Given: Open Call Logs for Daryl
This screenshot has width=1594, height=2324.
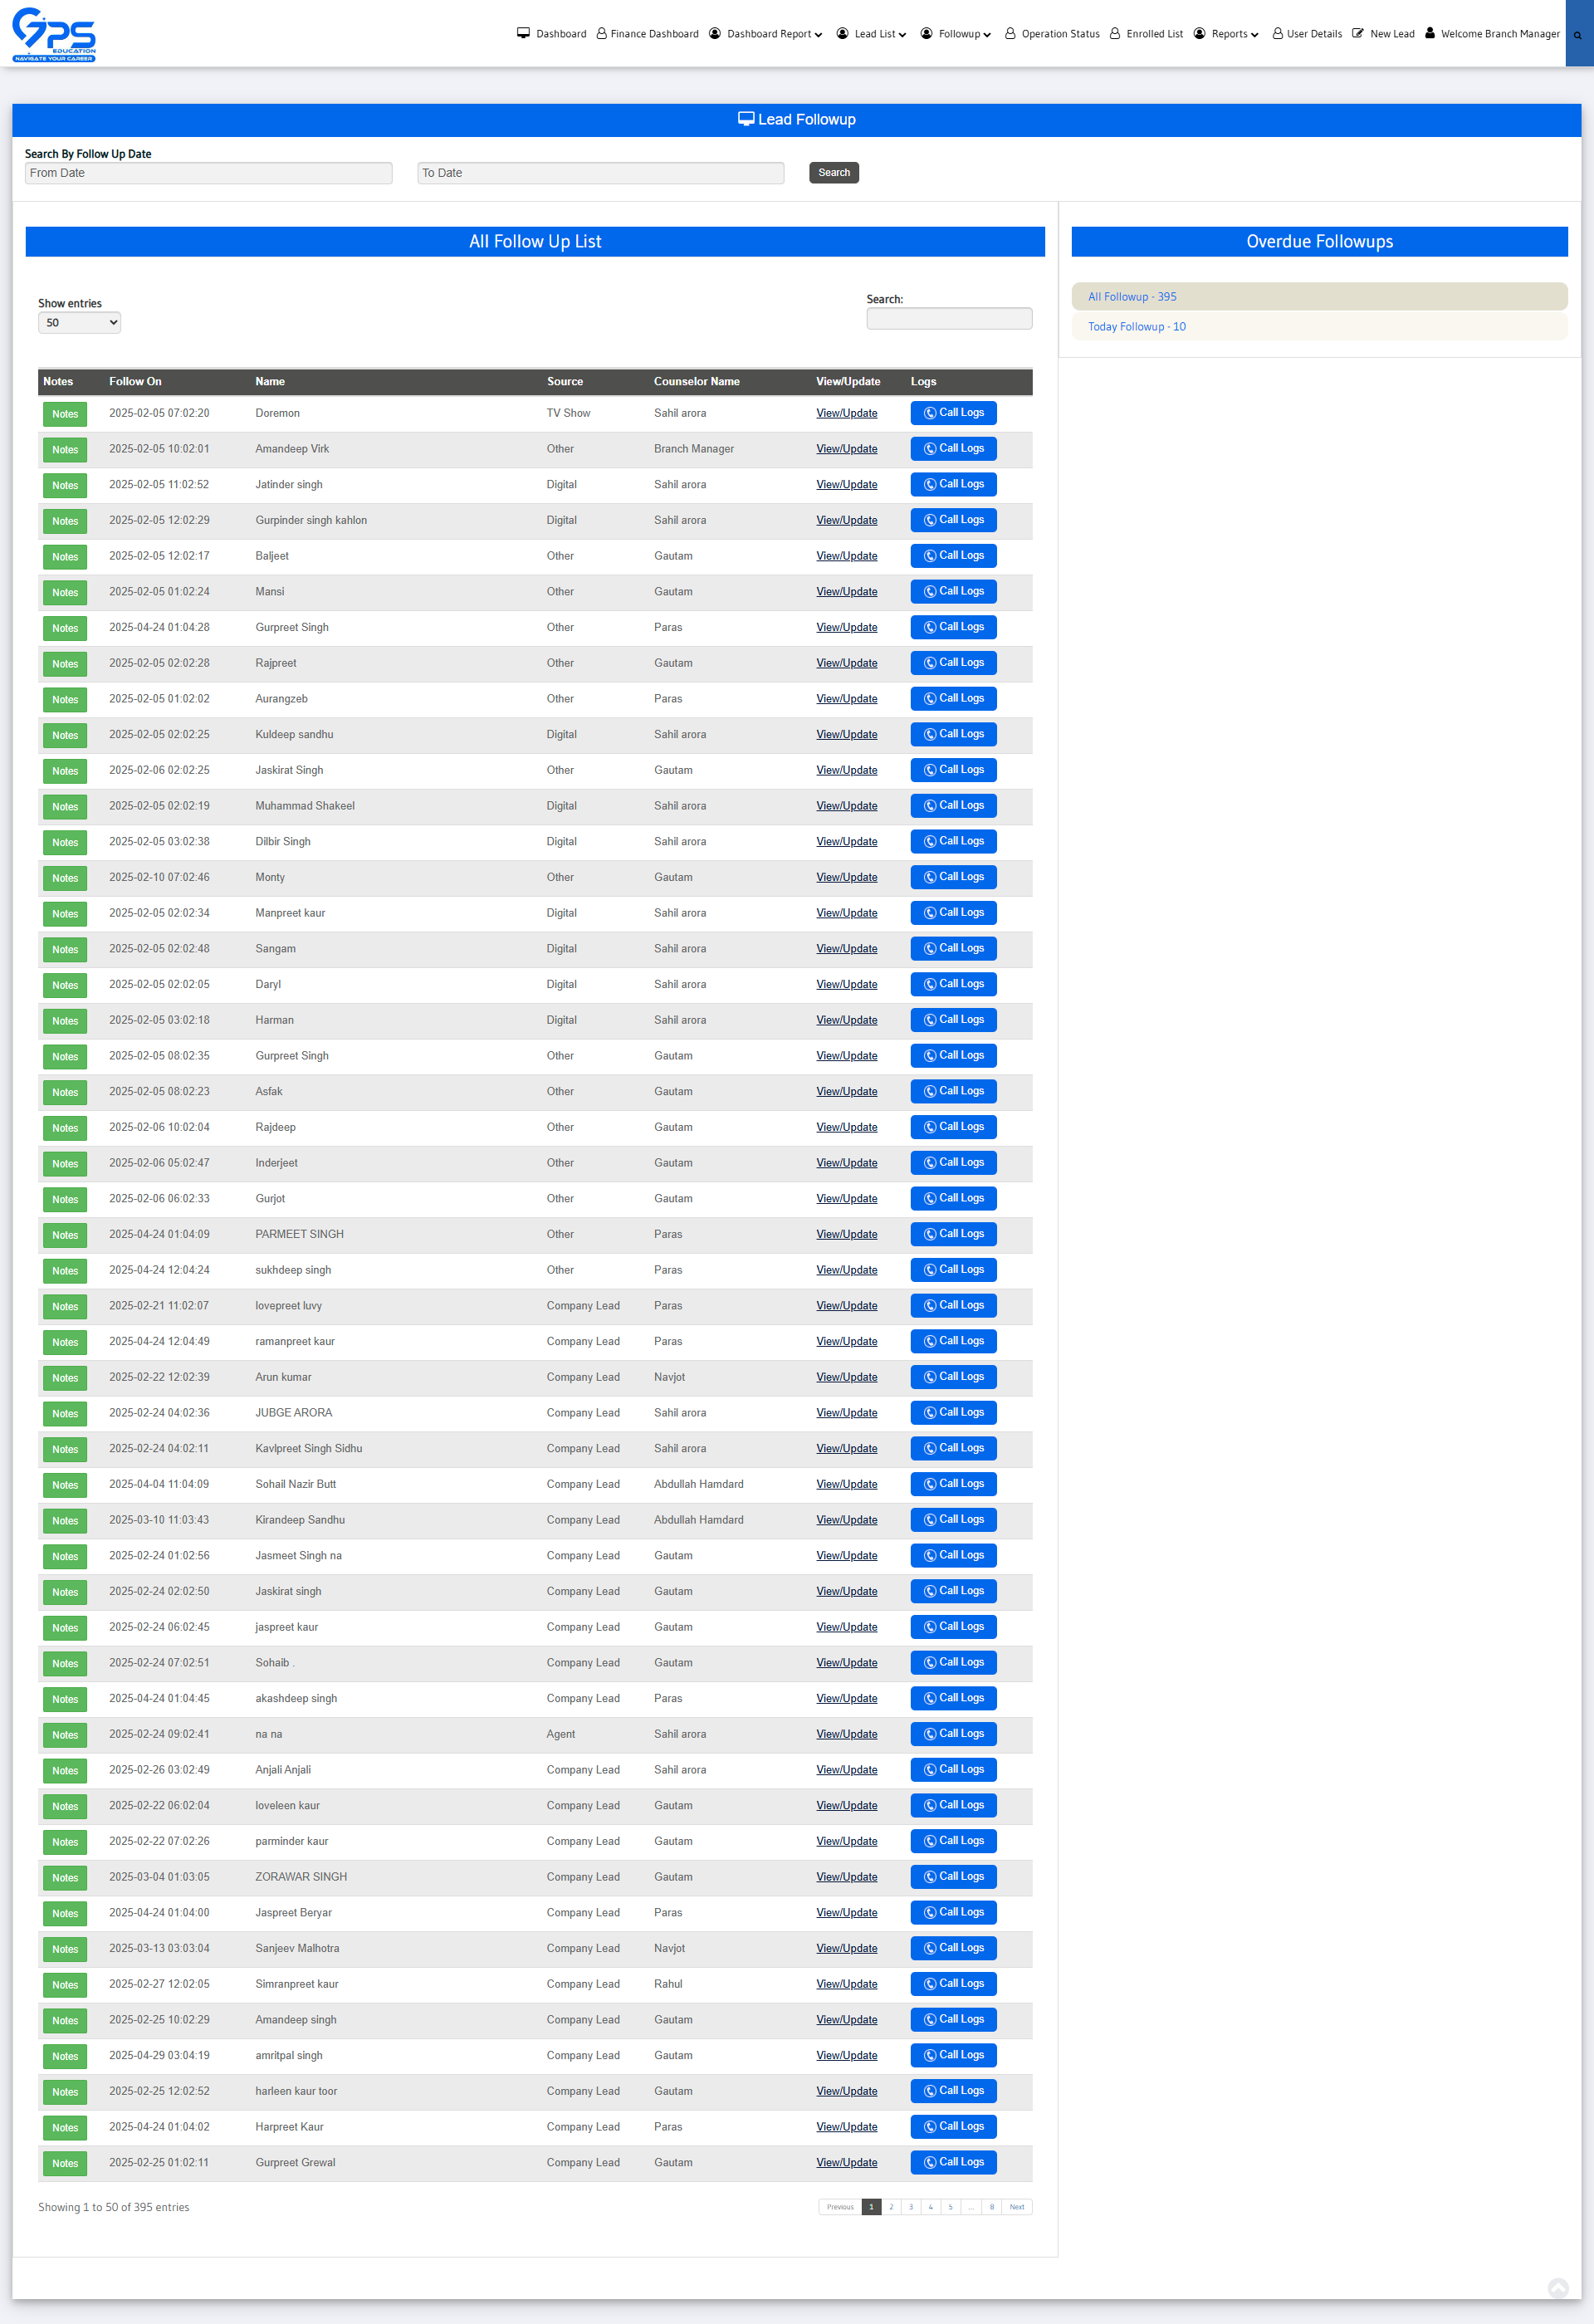Looking at the screenshot, I should tap(953, 984).
